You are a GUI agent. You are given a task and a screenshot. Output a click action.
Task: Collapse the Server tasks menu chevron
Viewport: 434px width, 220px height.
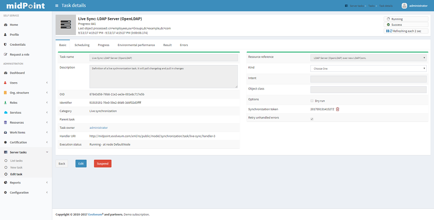(47, 152)
